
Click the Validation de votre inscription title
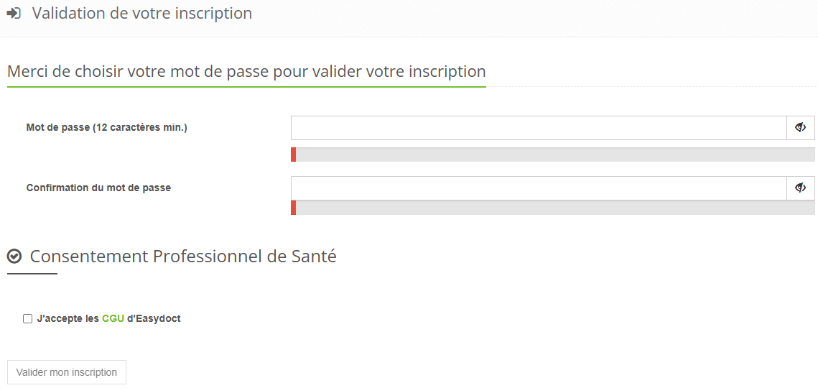[142, 13]
